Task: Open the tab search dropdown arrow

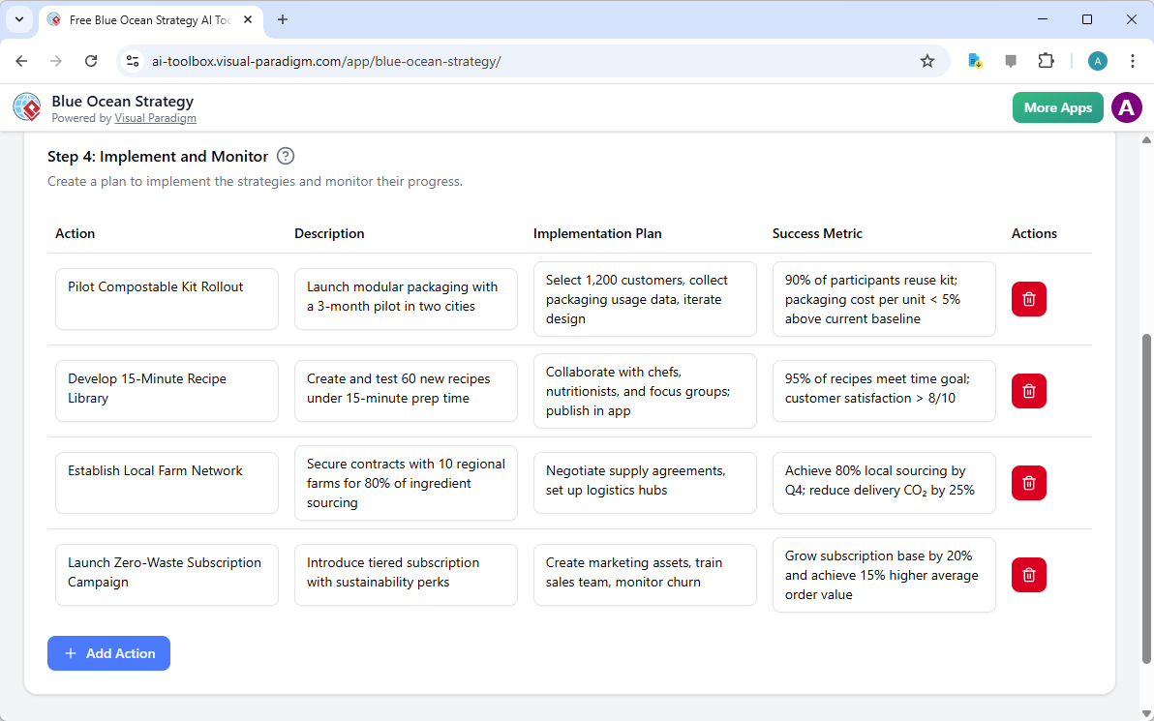Action: click(x=18, y=19)
